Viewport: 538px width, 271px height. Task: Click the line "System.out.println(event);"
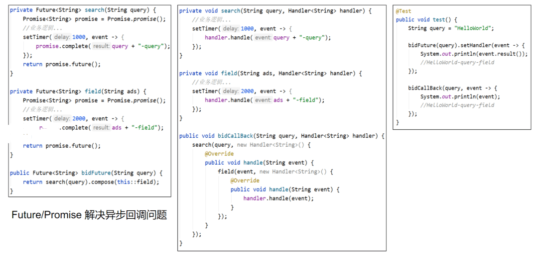click(460, 96)
